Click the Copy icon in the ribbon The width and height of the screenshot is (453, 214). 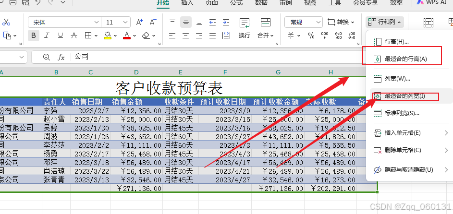[7, 36]
